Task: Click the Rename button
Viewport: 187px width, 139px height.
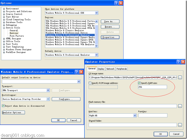Action: coord(110,27)
